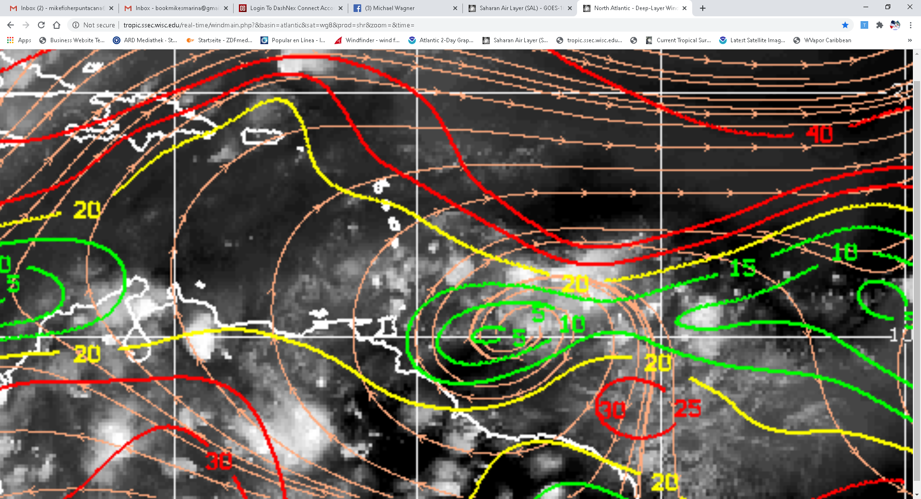Open the Apps shortcut in bookmarks bar
Screen dimensions: 921x499
[19, 40]
